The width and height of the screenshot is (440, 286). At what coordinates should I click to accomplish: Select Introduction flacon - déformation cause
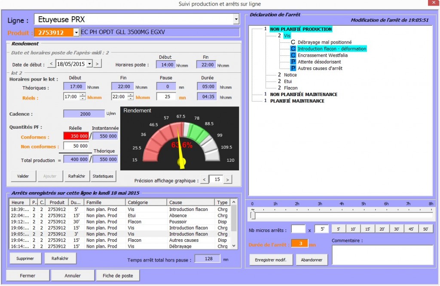tap(332, 49)
